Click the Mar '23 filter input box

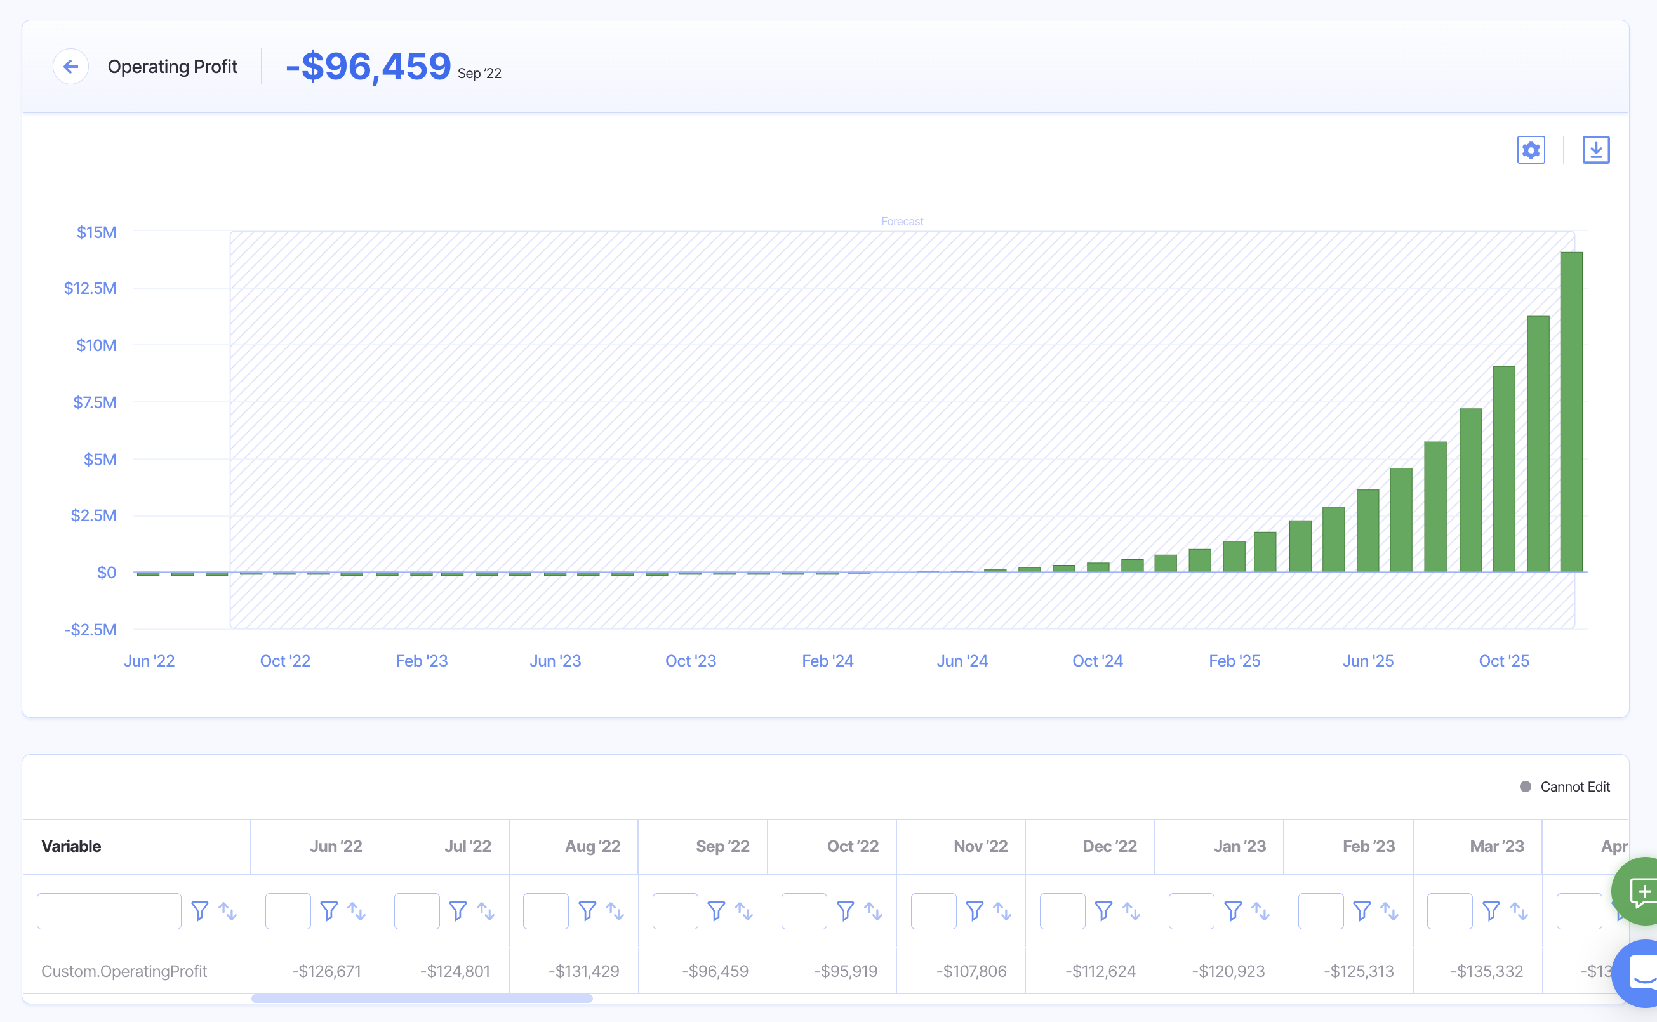point(1449,910)
